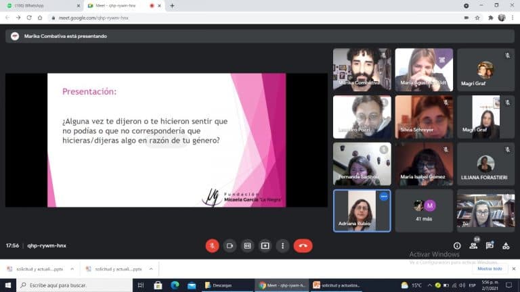
Task: Launch Microsoft Edge from the taskbar
Action: coord(175,285)
